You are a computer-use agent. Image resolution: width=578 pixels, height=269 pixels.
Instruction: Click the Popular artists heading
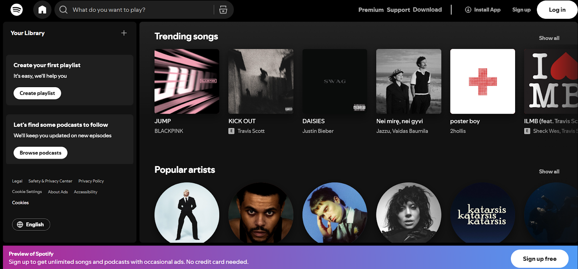point(185,170)
